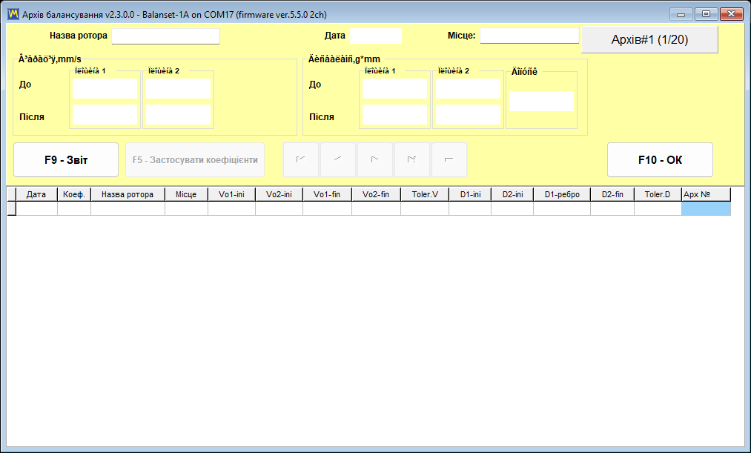The width and height of the screenshot is (751, 453).
Task: Open the F9 - Звіт report
Action: click(66, 160)
